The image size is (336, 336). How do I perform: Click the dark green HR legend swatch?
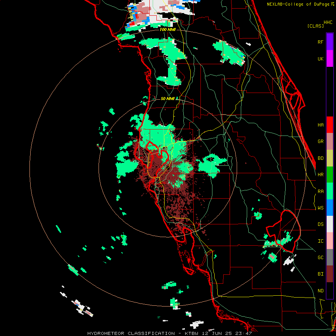pos(330,175)
